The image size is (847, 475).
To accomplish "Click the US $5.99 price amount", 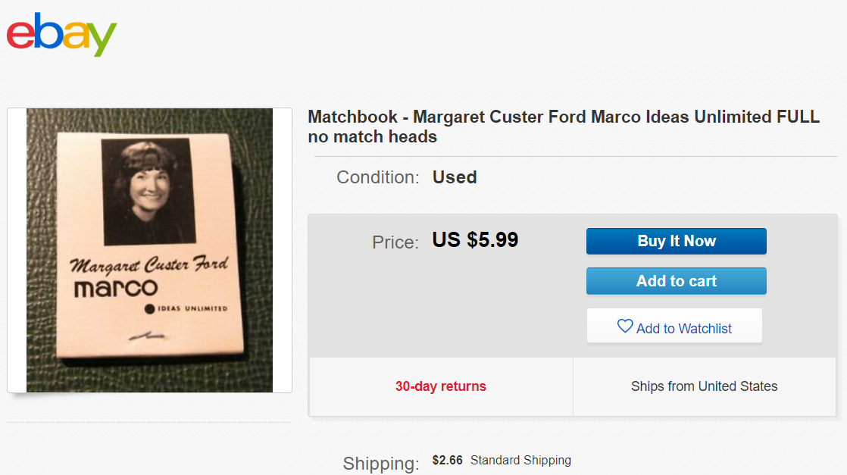I will click(475, 240).
